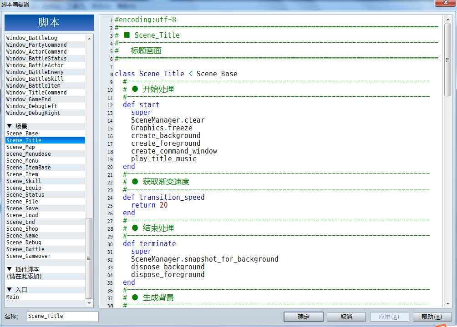Select Window_BattleLog script
Image resolution: width=457 pixels, height=327 pixels.
pos(46,38)
